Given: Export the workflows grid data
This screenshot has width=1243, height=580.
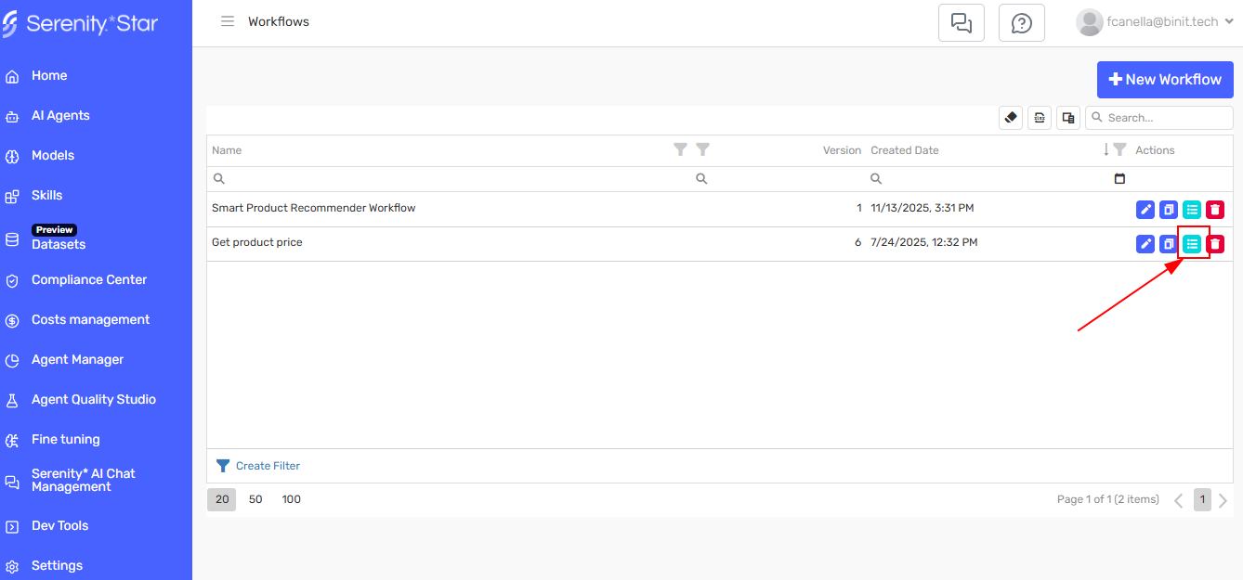Looking at the screenshot, I should (x=1039, y=117).
